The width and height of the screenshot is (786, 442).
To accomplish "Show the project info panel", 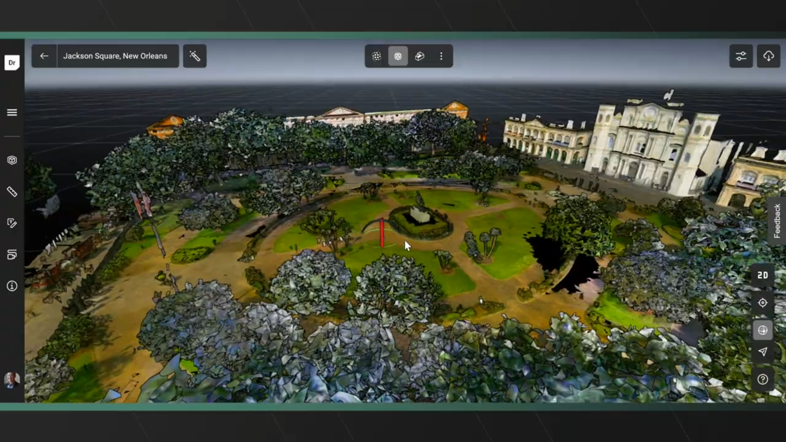I will click(x=12, y=286).
